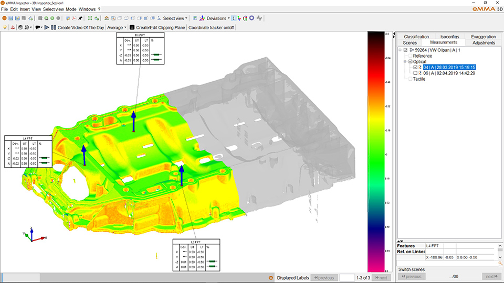The image size is (504, 283).
Task: Click the lightbulb icon in the toolbar
Action: [x=5, y=27]
